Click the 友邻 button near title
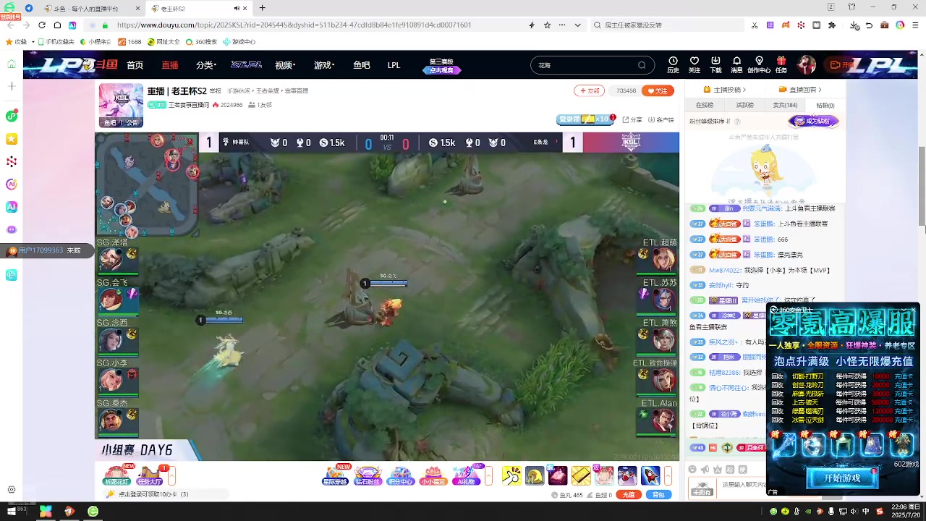The height and width of the screenshot is (521, 926). [589, 90]
